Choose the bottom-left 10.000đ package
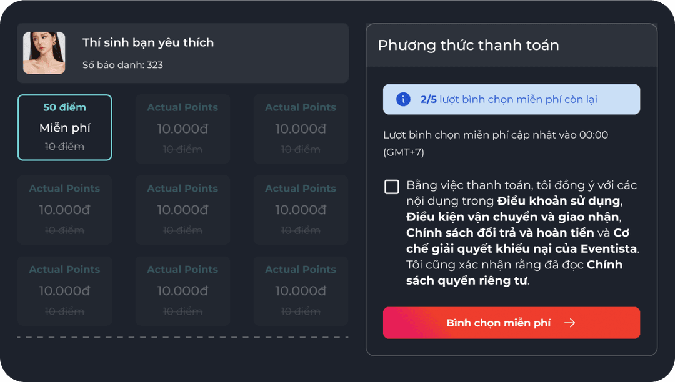 coord(65,291)
